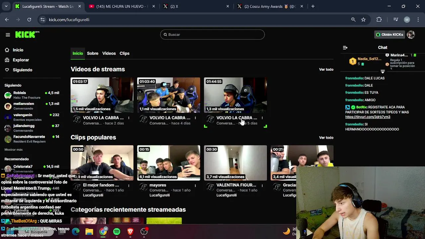This screenshot has width=425, height=239.
Task: Open options for the video from hace 4 días
Action: click(195, 118)
